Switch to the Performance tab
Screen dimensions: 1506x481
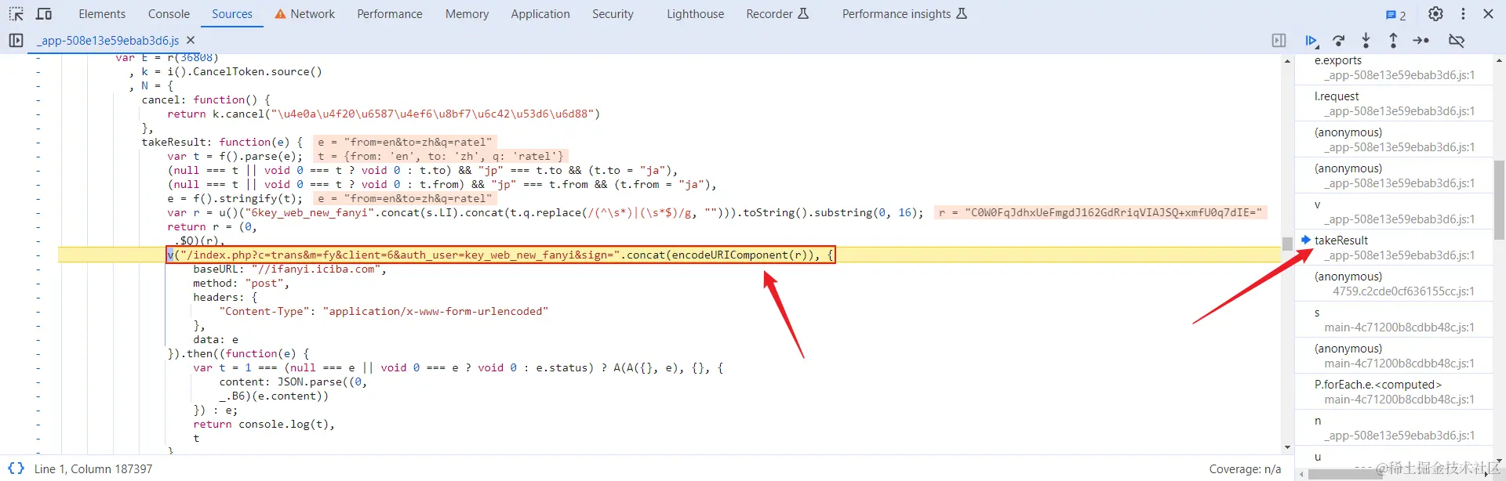coord(390,14)
